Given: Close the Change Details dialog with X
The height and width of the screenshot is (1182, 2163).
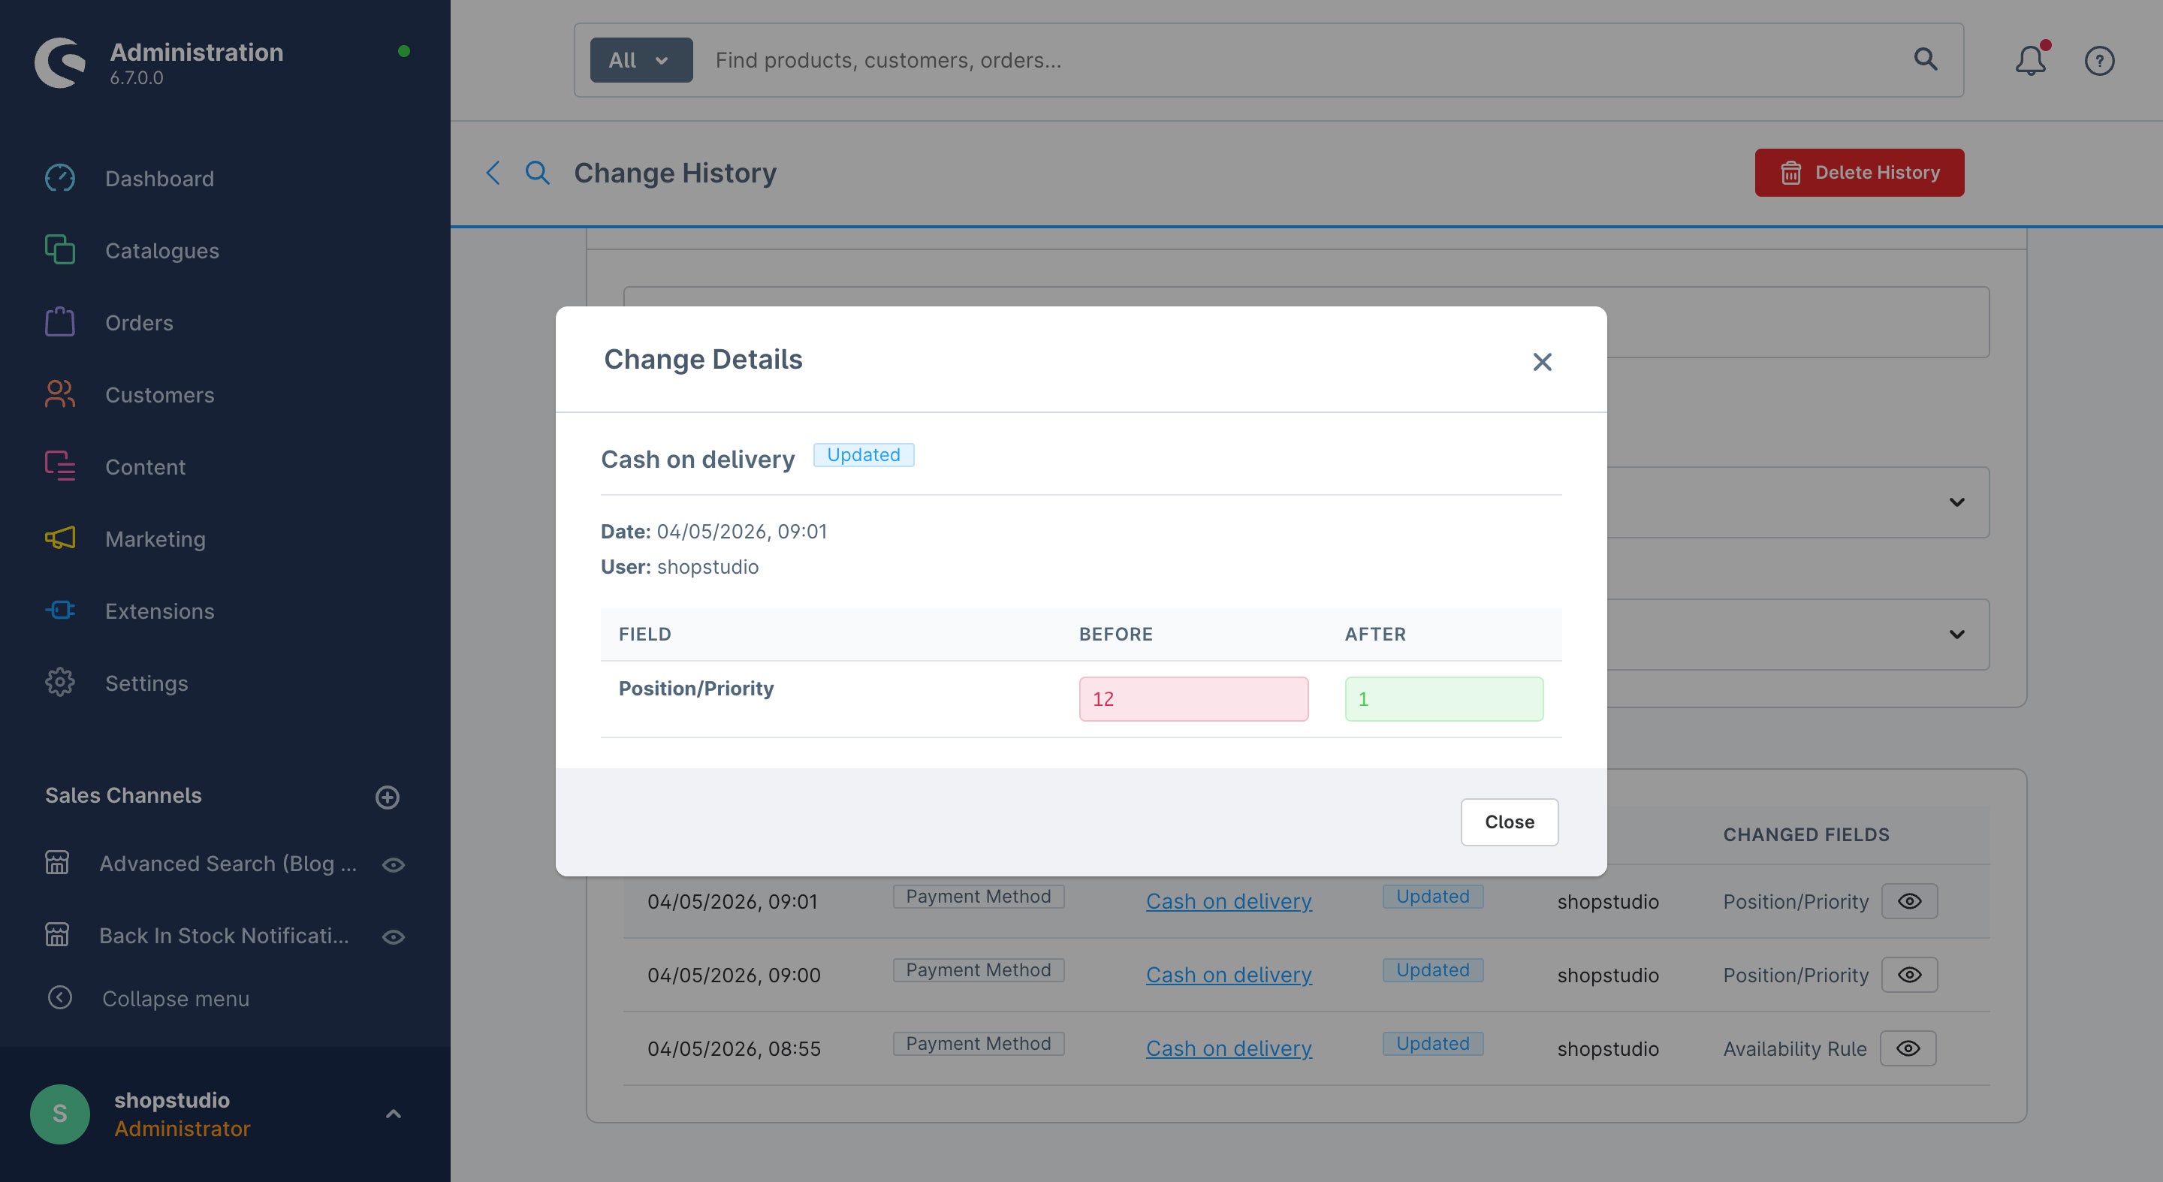Looking at the screenshot, I should coord(1542,362).
